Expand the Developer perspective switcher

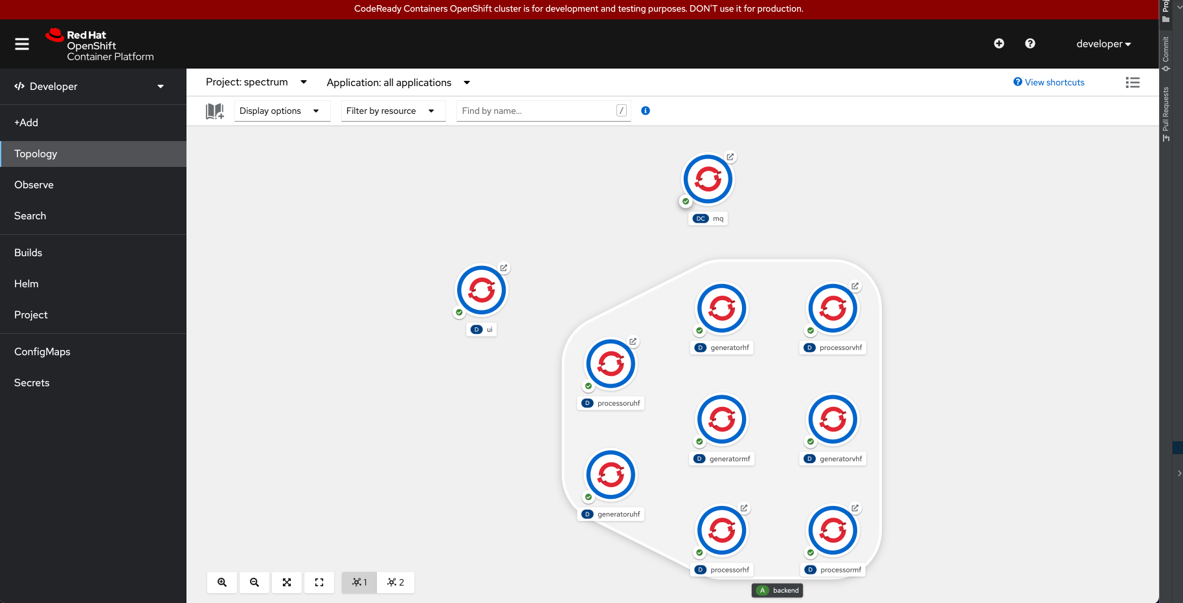pos(89,86)
